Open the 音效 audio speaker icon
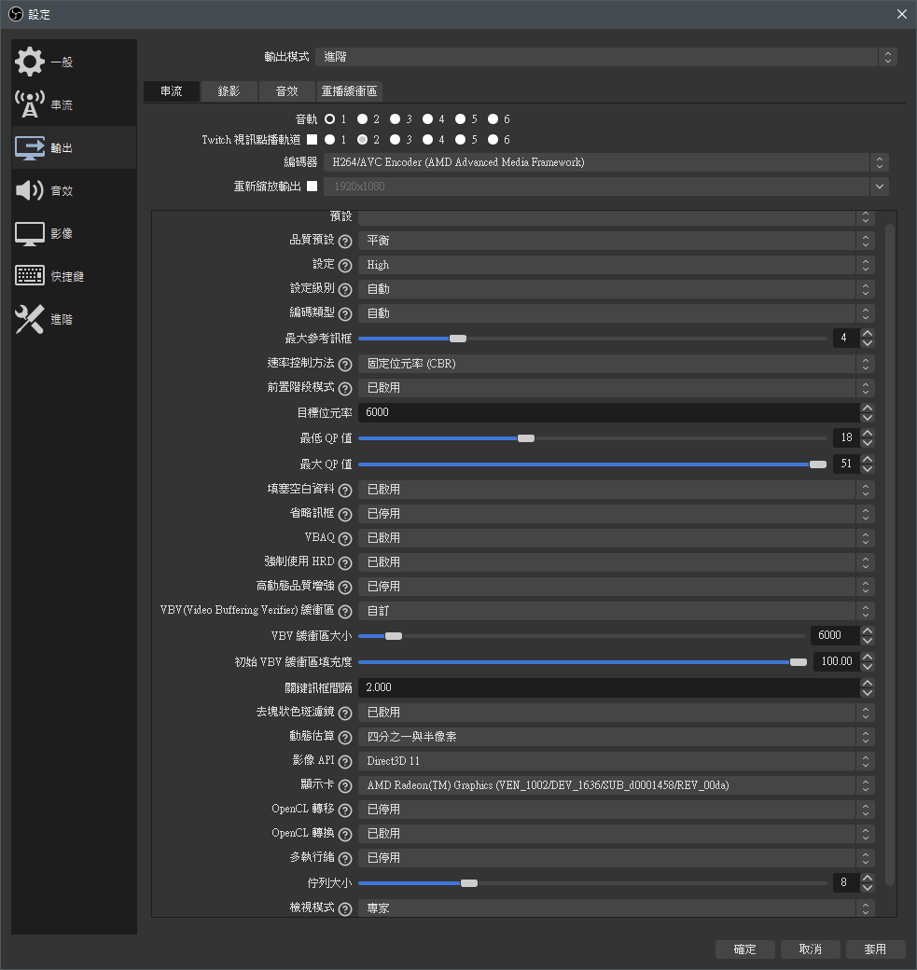The height and width of the screenshot is (970, 917). click(x=30, y=190)
